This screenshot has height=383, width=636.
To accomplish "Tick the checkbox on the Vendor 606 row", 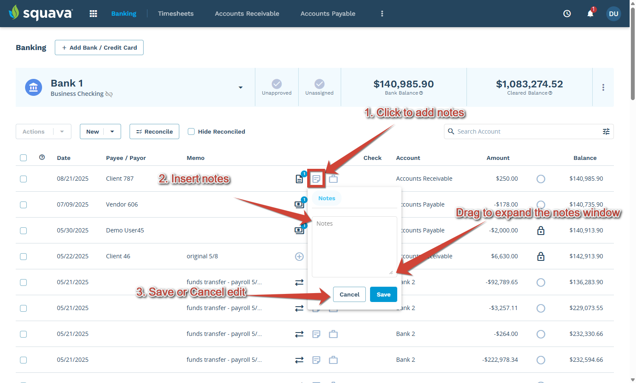I will (23, 204).
